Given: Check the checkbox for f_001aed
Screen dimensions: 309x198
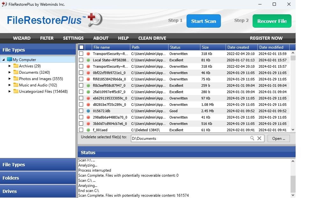Looking at the screenshot, I should pyautogui.click(x=81, y=130).
